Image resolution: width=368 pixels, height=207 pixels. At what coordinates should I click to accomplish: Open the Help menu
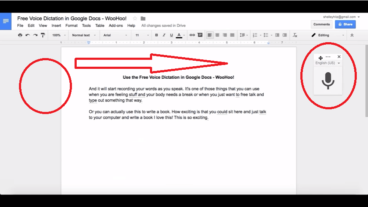(131, 25)
